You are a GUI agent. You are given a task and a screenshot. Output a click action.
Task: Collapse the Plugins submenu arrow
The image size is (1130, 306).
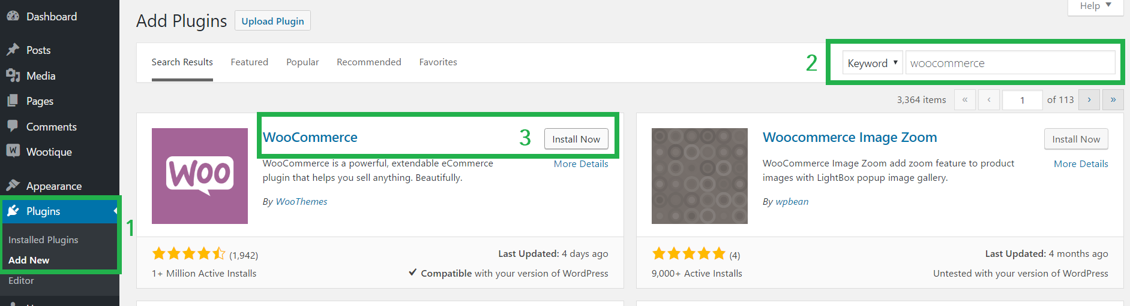click(115, 211)
